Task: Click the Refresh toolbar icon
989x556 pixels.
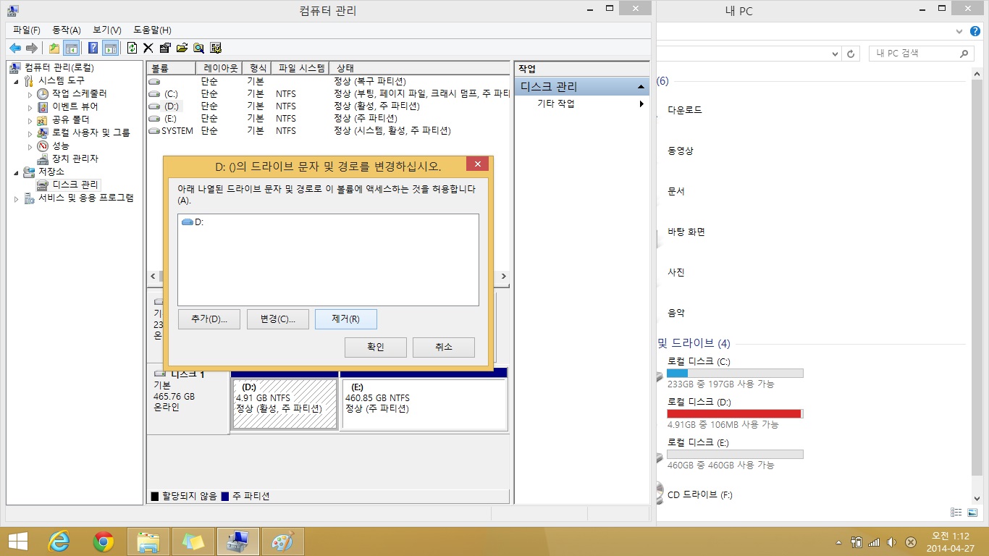Action: pyautogui.click(x=132, y=48)
